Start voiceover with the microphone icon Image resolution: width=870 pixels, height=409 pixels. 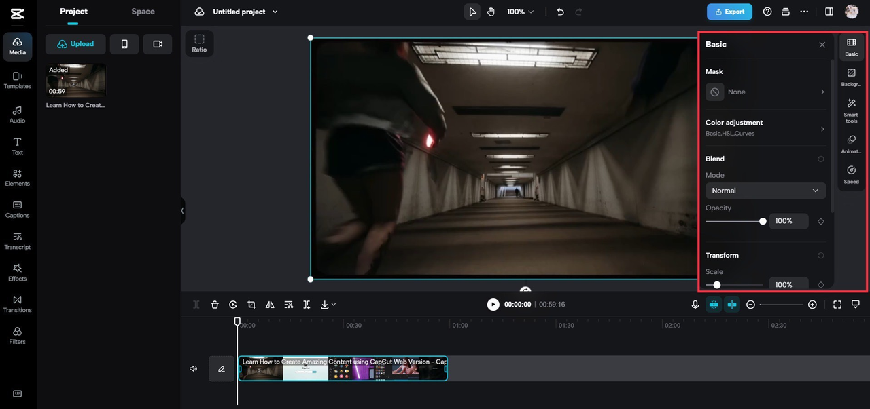click(695, 305)
